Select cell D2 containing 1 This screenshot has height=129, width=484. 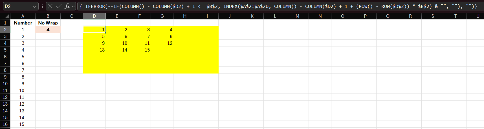(x=94, y=30)
